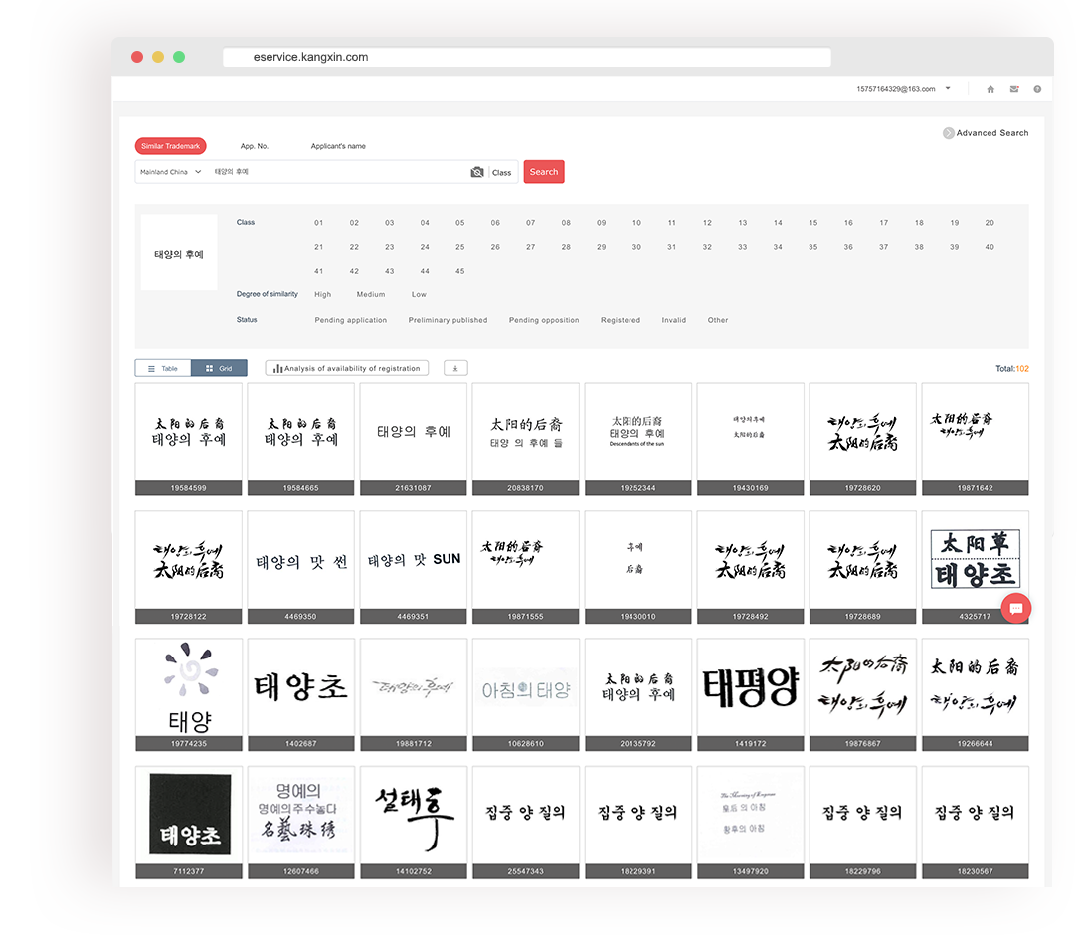Image resolution: width=1080 pixels, height=939 pixels.
Task: Click the home icon in top bar
Action: pos(990,89)
